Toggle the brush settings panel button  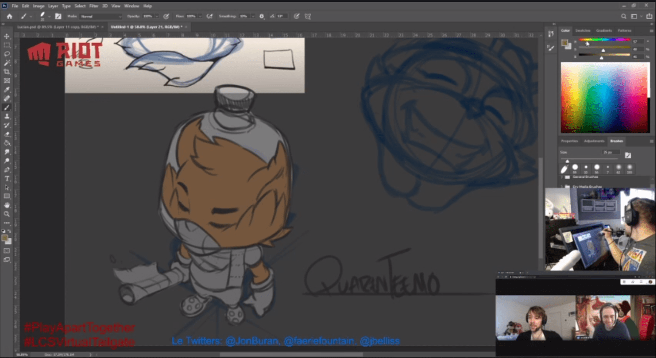coord(58,16)
